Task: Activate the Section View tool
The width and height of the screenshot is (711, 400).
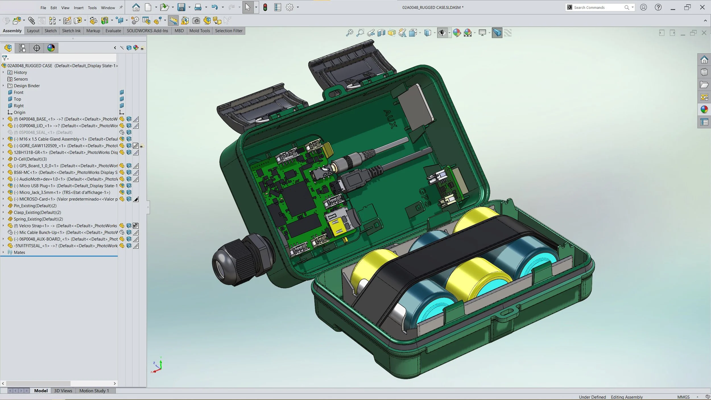Action: point(381,33)
